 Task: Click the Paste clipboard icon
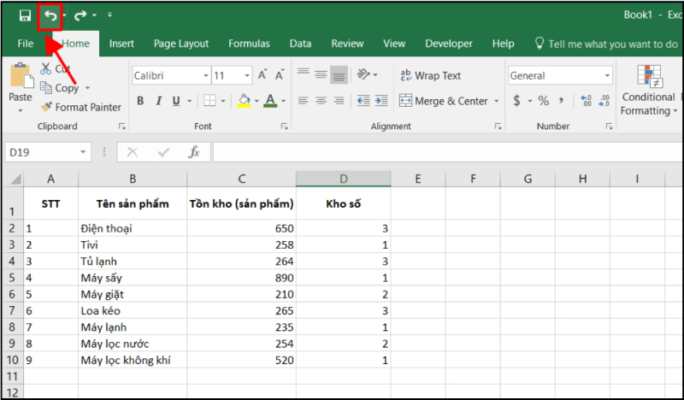pos(21,76)
